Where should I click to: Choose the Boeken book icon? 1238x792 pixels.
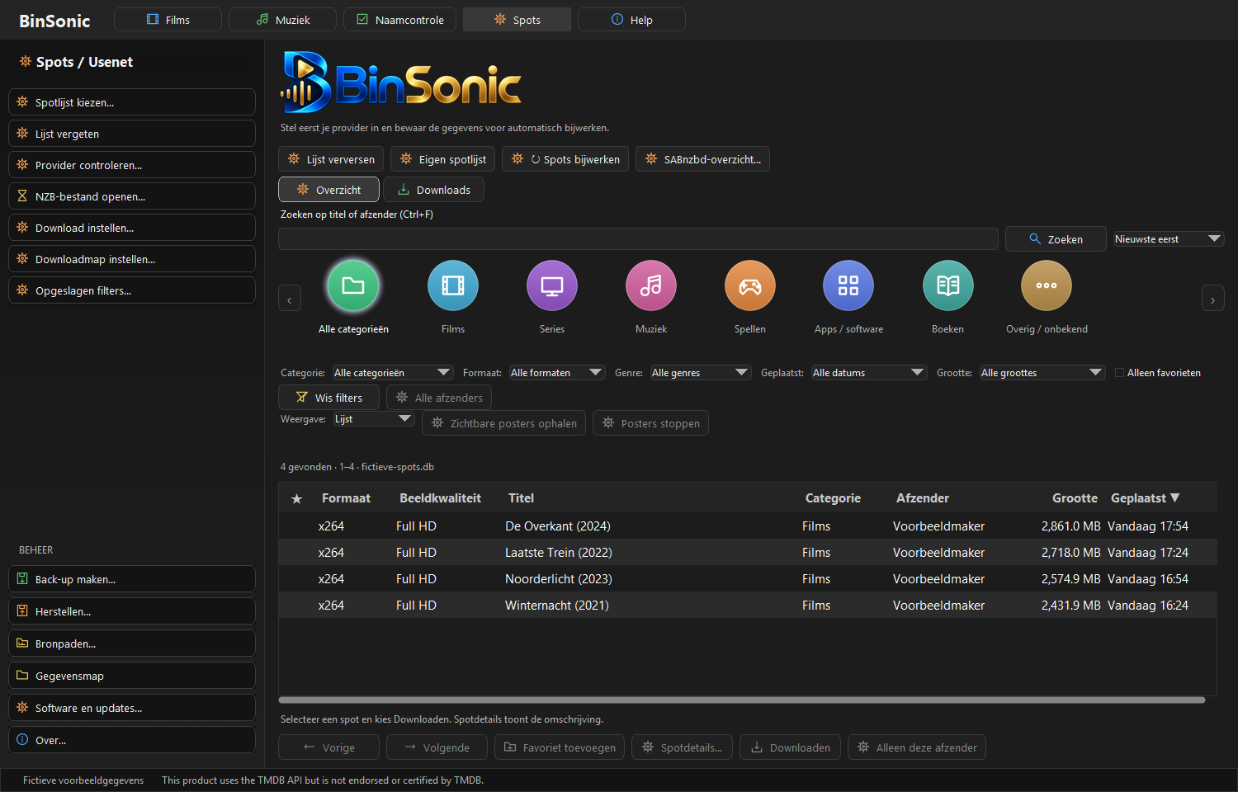948,285
